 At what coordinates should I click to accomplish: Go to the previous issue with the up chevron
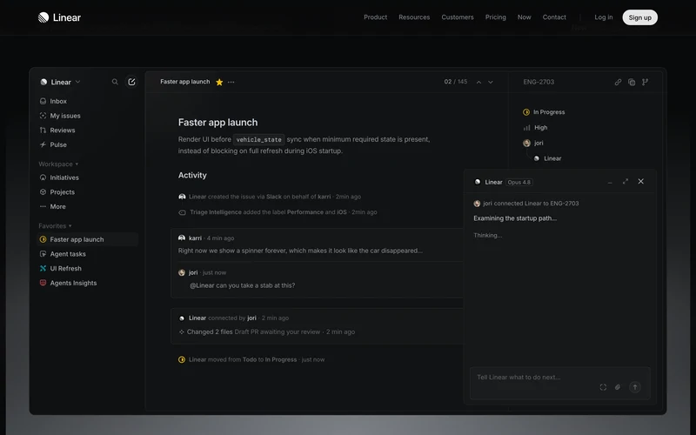479,82
